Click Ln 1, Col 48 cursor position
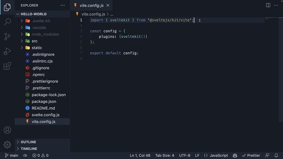 pyautogui.click(x=140, y=155)
